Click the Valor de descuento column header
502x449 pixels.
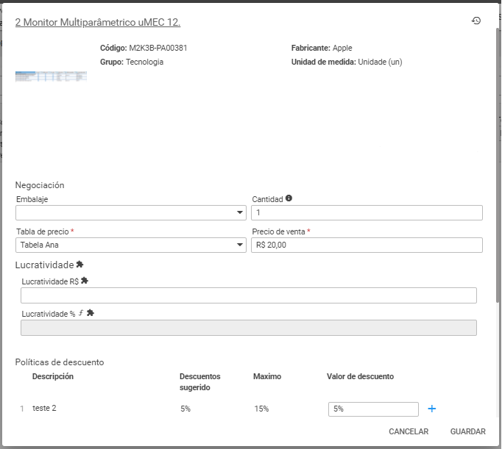(360, 376)
